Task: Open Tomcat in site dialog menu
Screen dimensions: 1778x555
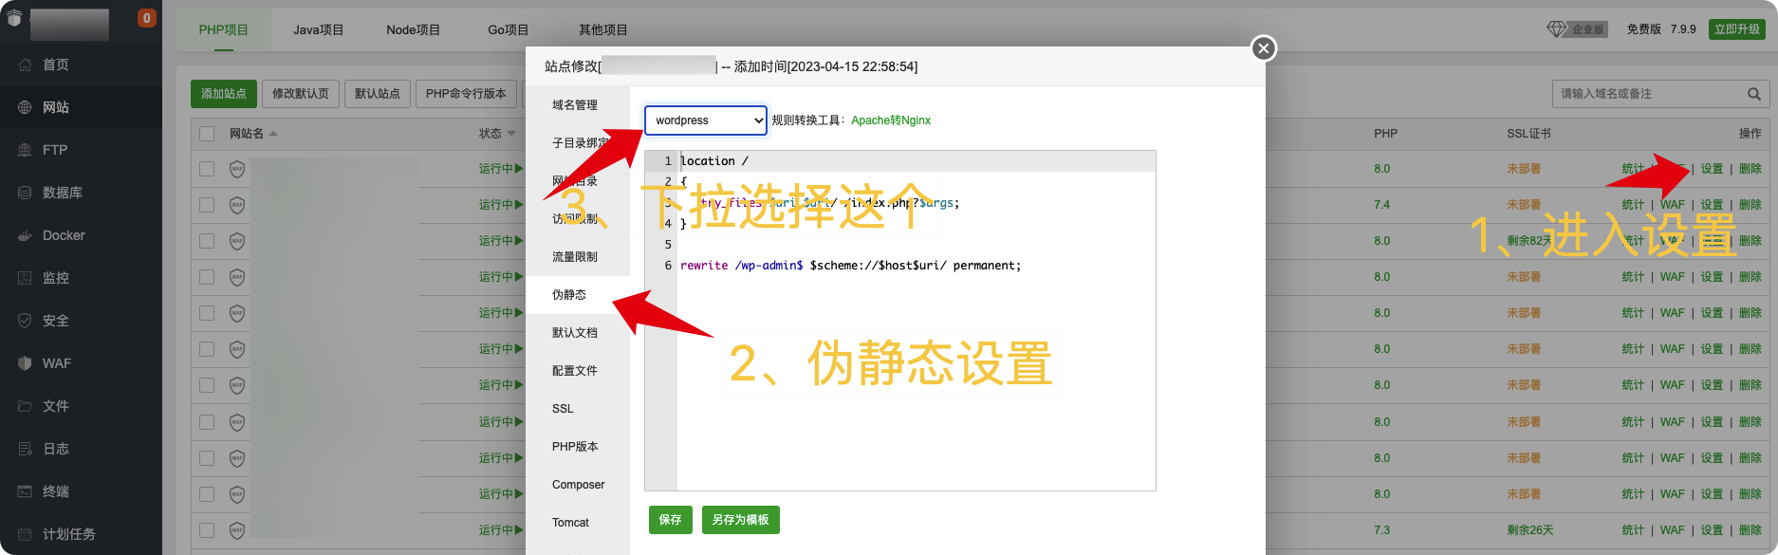Action: point(578,523)
